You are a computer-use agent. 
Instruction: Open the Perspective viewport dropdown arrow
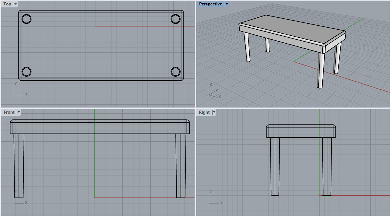click(x=227, y=4)
